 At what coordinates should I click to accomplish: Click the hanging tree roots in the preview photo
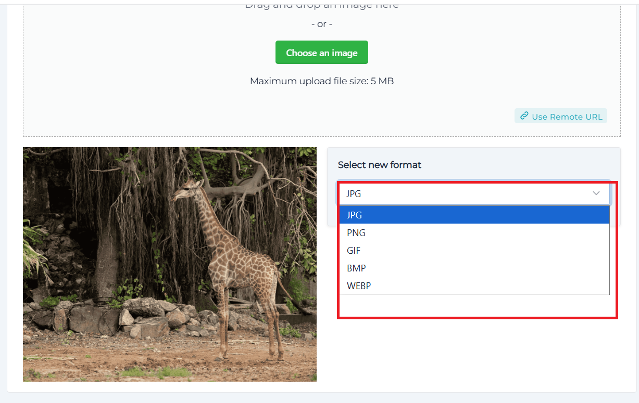tap(115, 208)
